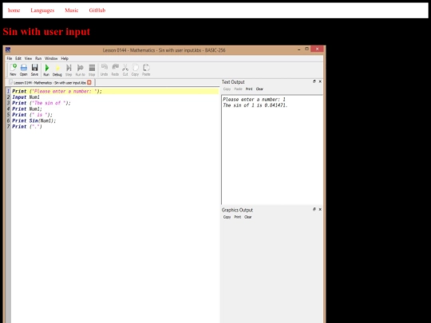Click Print in the Graphics Output panel
This screenshot has width=431, height=323.
pos(238,217)
